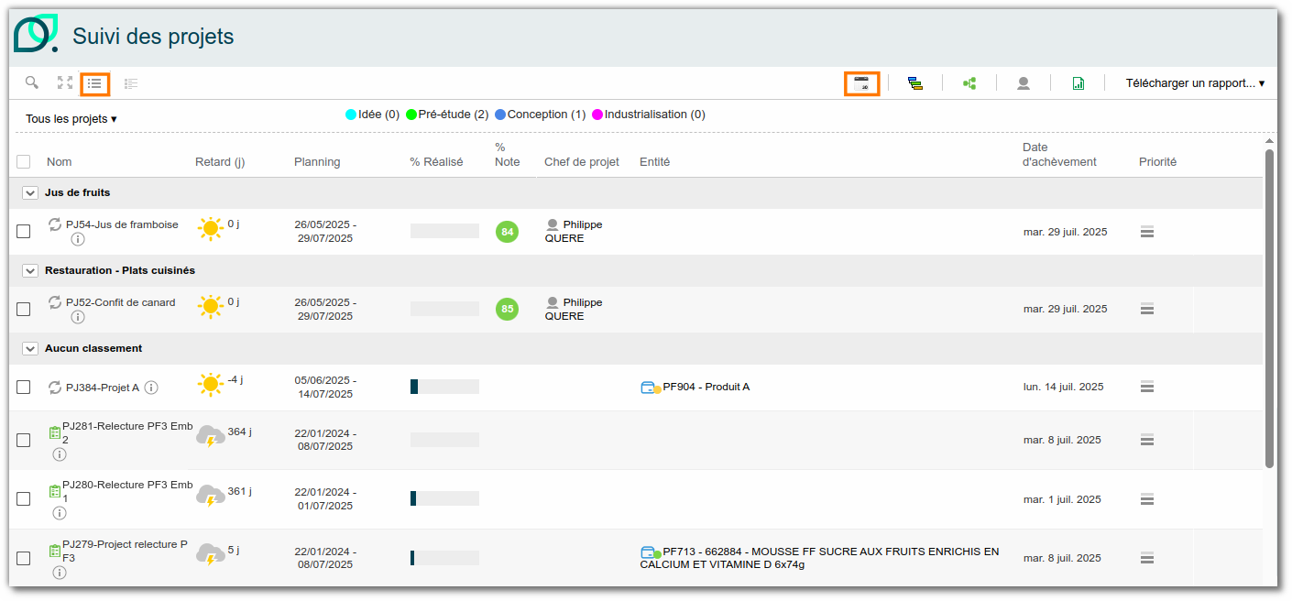The height and width of the screenshot is (601, 1292).
Task: Open the Tous les projets dropdown
Action: pos(71,119)
